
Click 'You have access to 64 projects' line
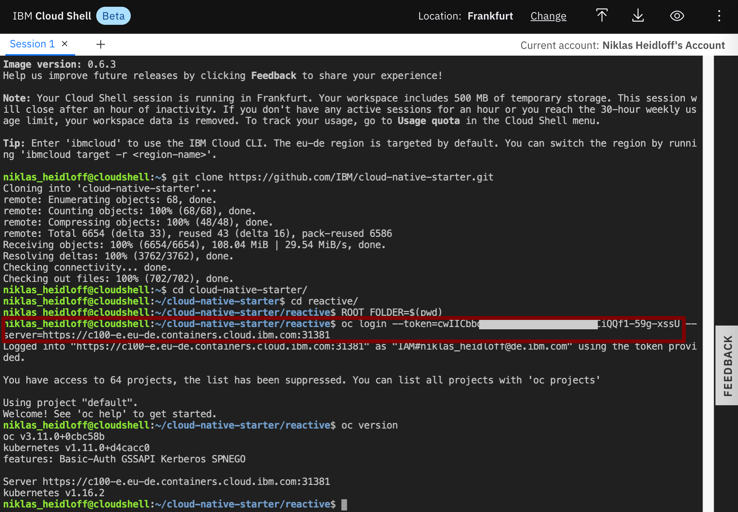[301, 380]
